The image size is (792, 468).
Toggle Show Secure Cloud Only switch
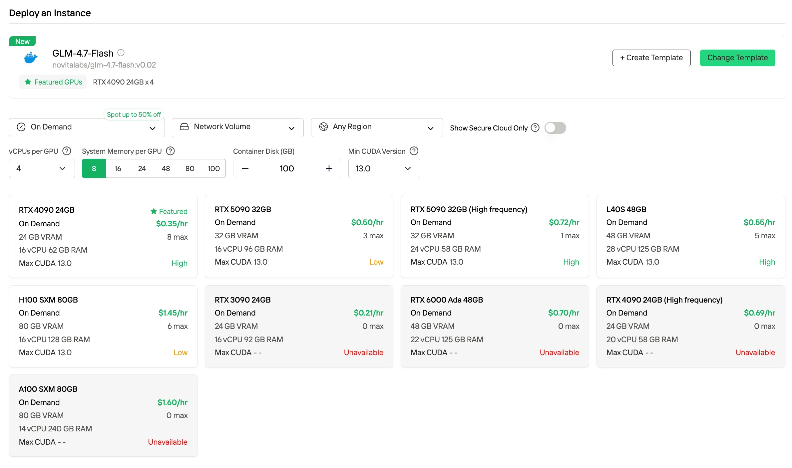(555, 128)
